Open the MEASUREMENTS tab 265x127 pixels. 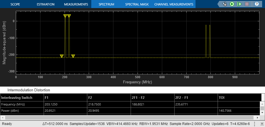coord(76,4)
